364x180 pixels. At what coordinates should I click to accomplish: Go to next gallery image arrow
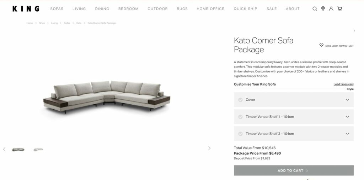coord(209,148)
